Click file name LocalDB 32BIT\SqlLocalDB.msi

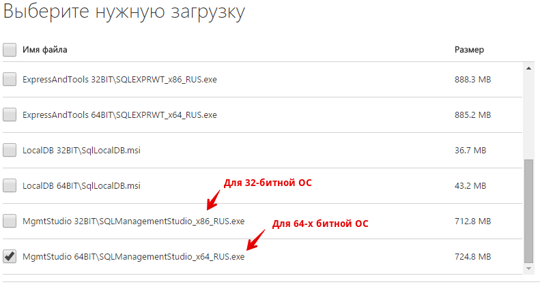(x=82, y=151)
